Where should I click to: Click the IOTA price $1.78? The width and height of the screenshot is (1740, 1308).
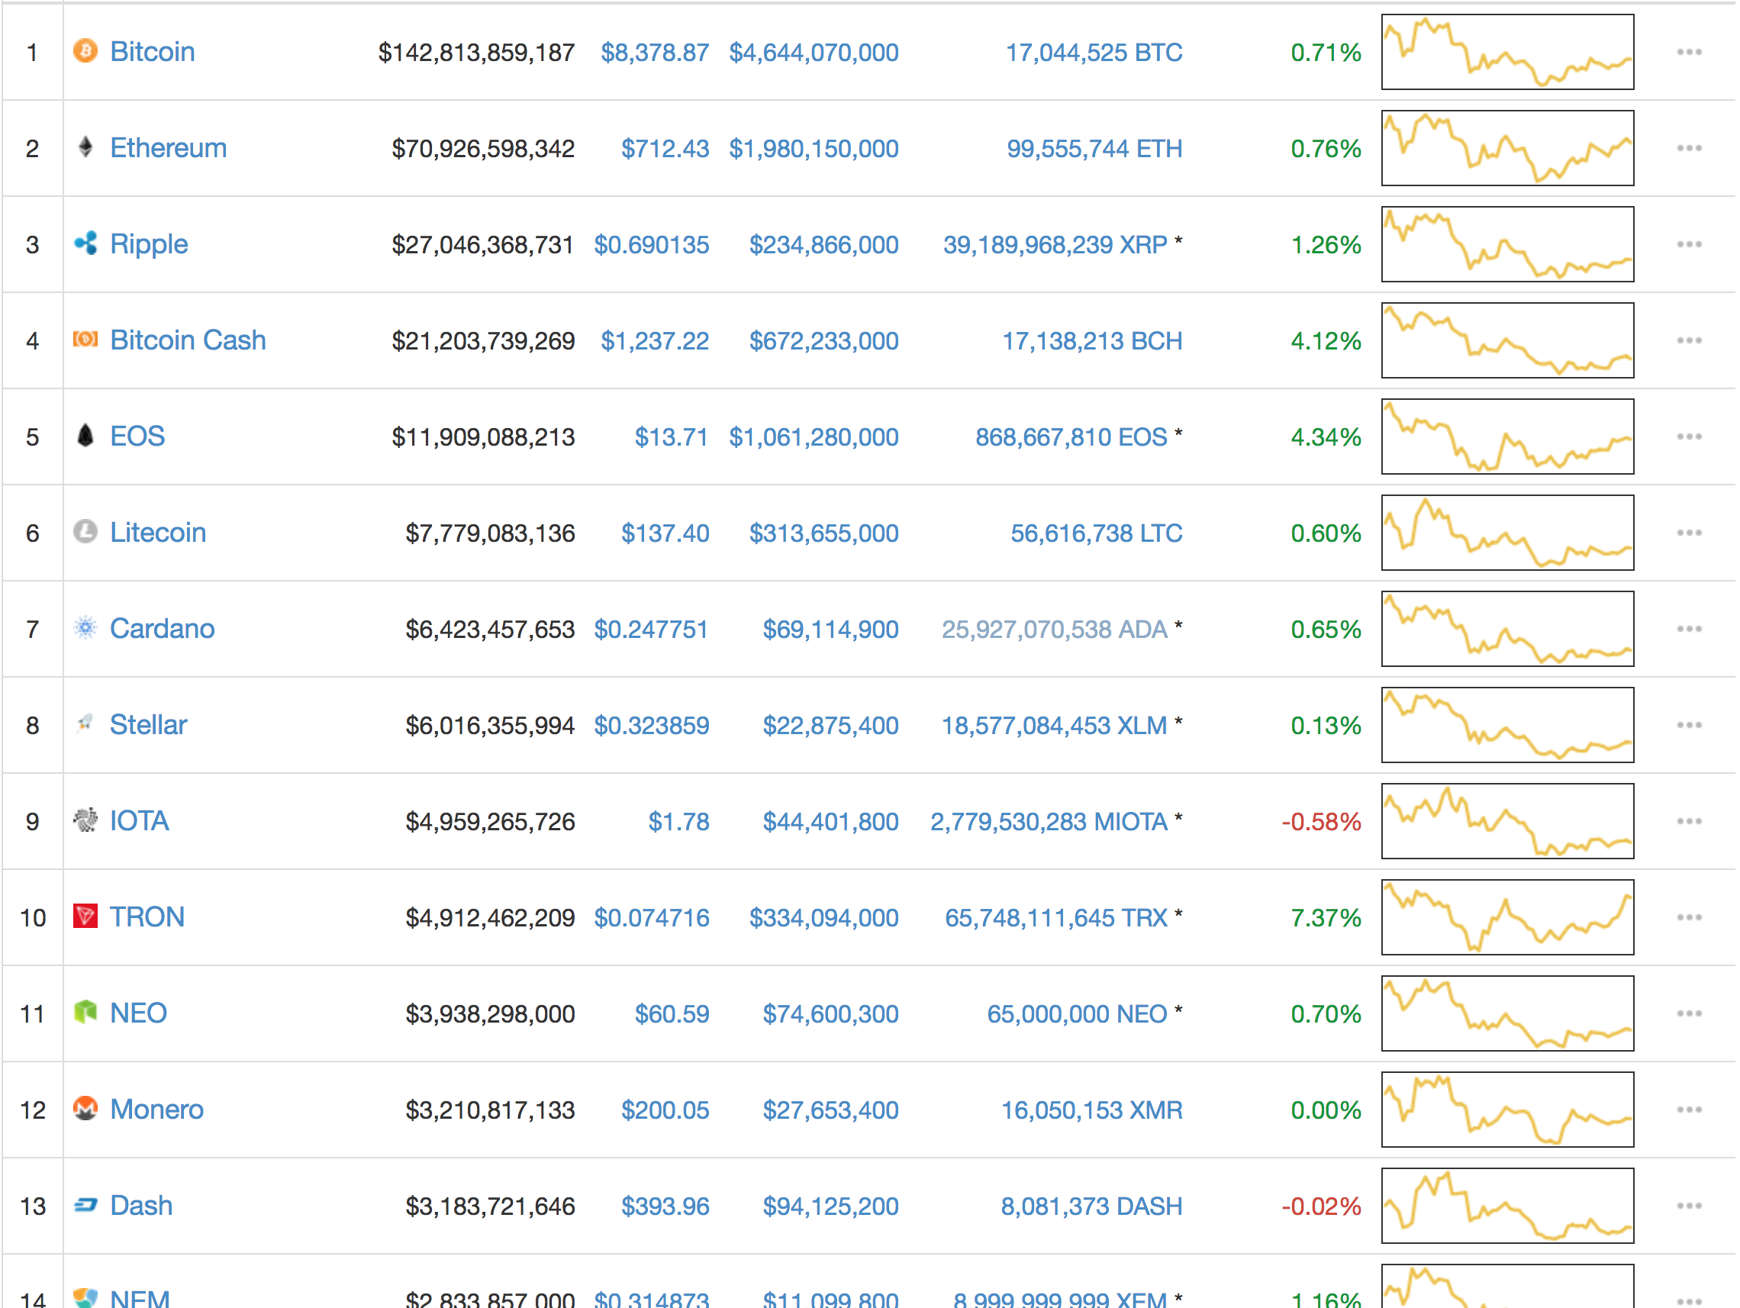click(678, 822)
